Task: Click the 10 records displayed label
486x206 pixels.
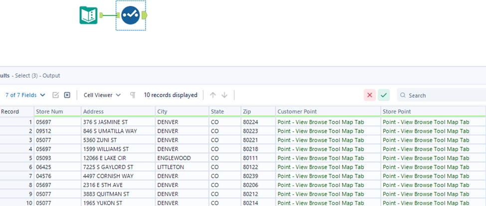Action: coord(170,95)
